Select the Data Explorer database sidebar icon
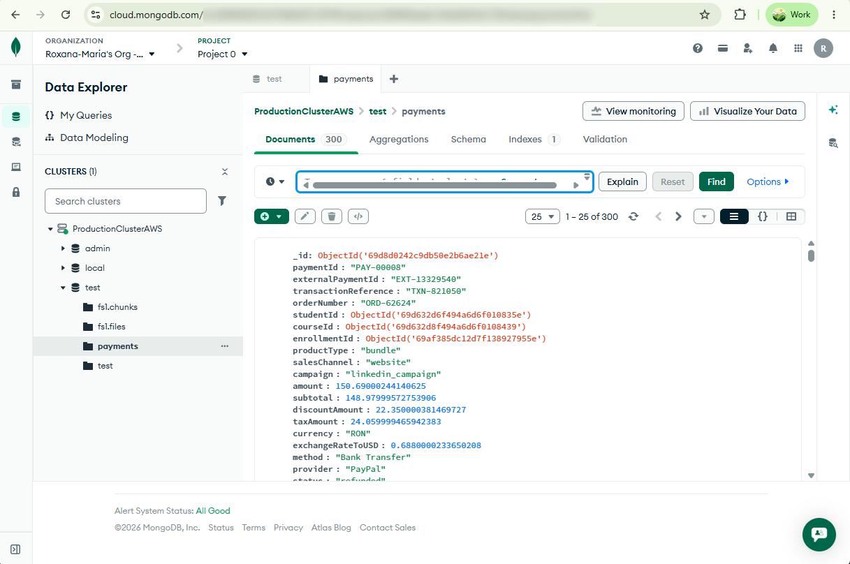This screenshot has width=850, height=564. click(16, 117)
